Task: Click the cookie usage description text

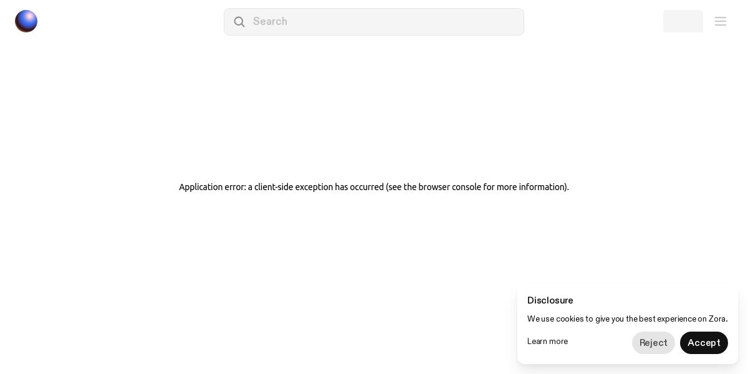Action: [x=627, y=319]
